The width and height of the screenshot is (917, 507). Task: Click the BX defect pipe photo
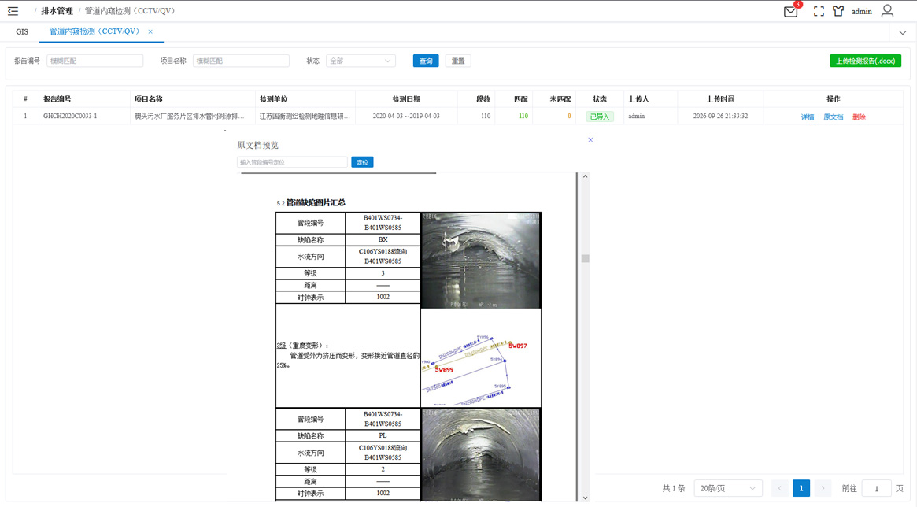tap(481, 261)
